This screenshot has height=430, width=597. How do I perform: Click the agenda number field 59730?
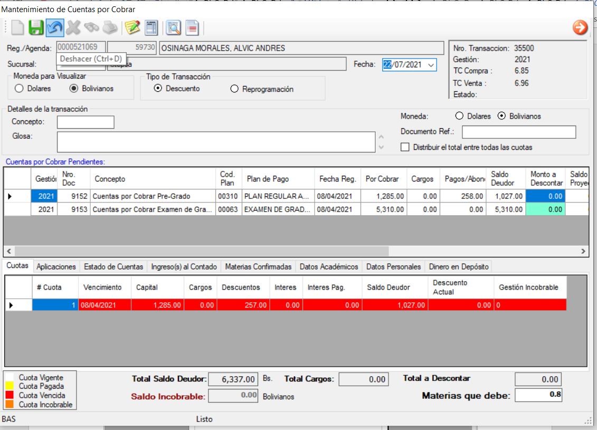coord(132,47)
